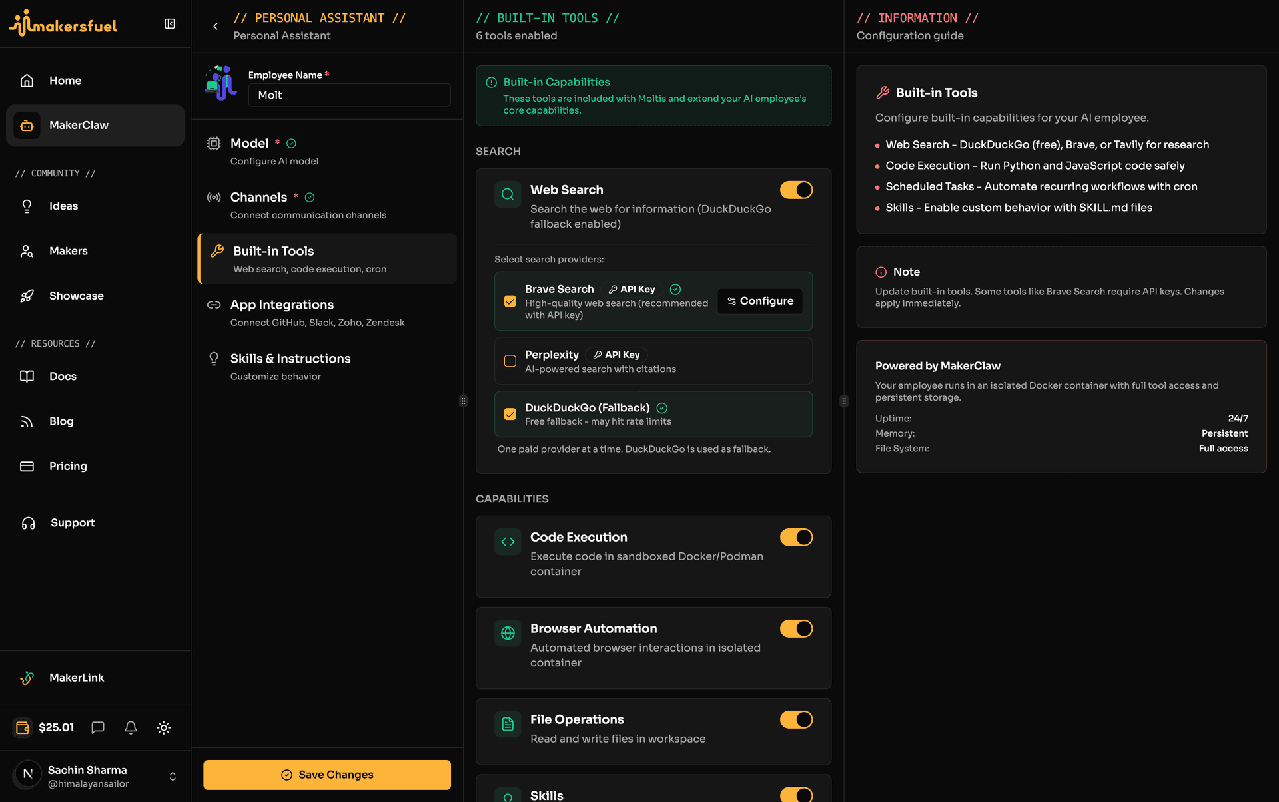Collapse sidebar with the panel icon
Screen dimensions: 1279x802
point(170,24)
